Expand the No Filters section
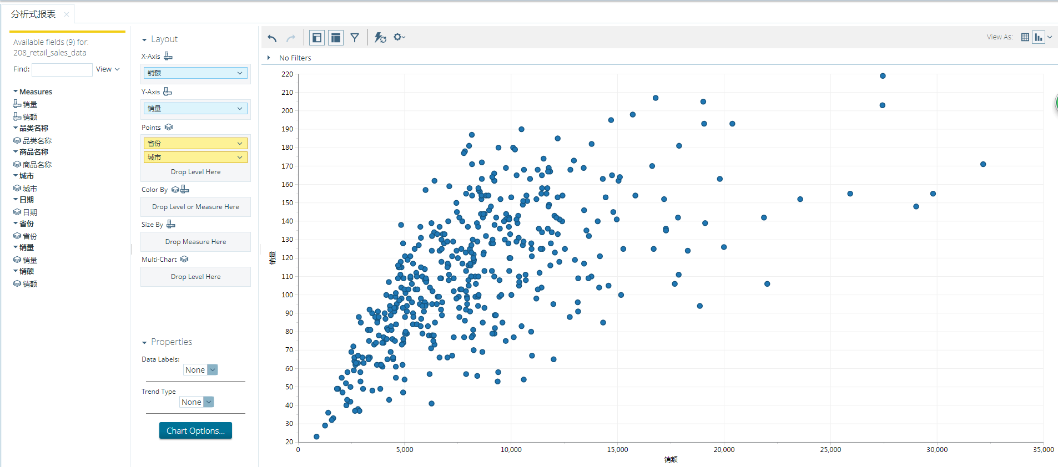 [x=269, y=58]
